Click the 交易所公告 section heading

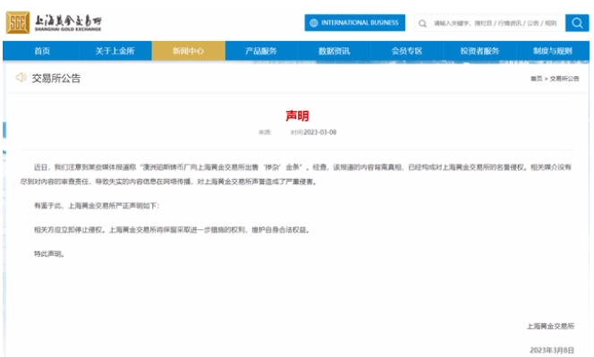[56, 78]
